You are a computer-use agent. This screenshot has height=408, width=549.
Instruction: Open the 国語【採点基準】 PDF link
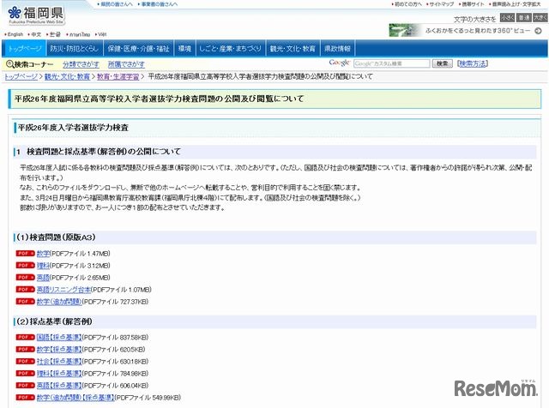click(x=59, y=338)
